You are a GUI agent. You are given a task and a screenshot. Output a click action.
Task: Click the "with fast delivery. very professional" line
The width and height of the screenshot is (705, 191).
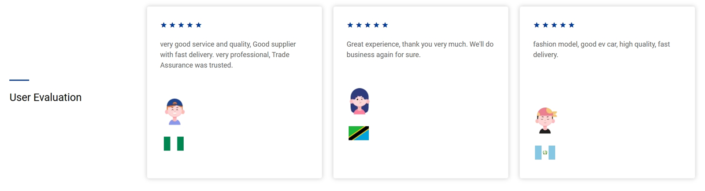point(224,55)
